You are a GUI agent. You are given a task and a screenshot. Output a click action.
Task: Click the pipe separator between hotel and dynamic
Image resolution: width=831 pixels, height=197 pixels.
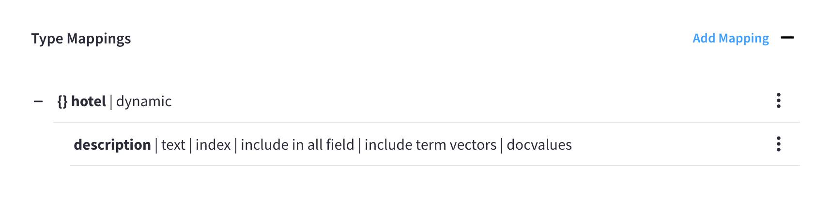click(111, 101)
